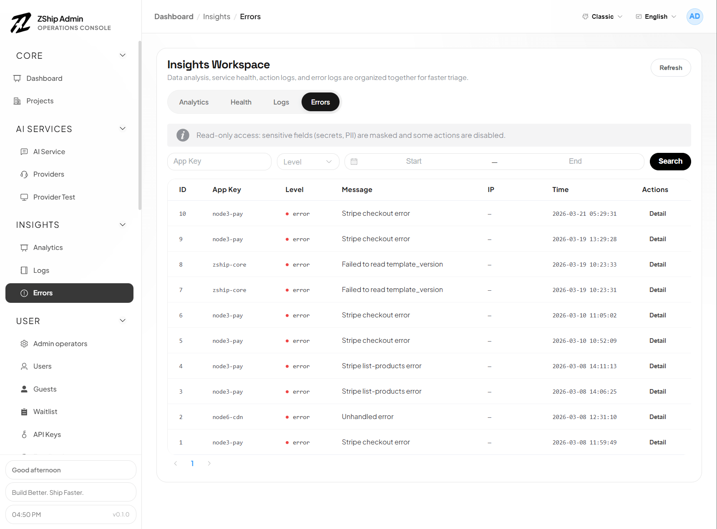Click the Refresh button
Image resolution: width=717 pixels, height=529 pixels.
(670, 68)
